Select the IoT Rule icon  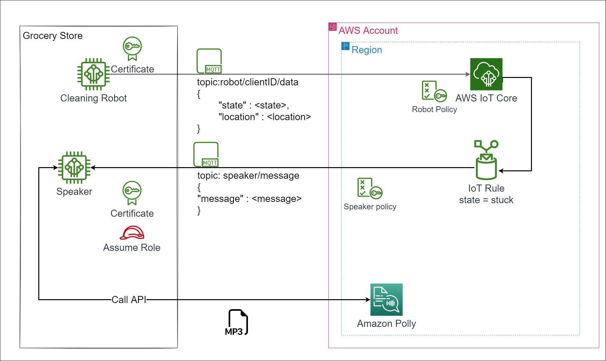pos(486,160)
